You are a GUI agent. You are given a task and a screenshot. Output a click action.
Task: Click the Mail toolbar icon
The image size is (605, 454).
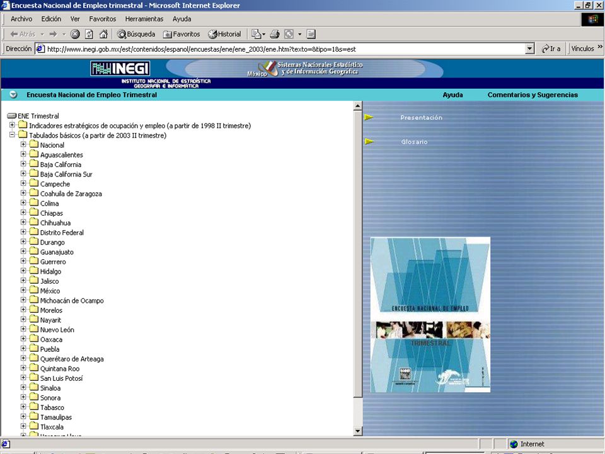[x=258, y=34]
